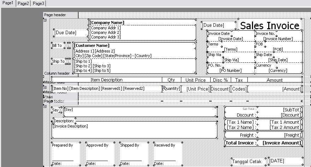Click the [Unit Price] data field
The image size is (311, 167).
click(198, 89)
